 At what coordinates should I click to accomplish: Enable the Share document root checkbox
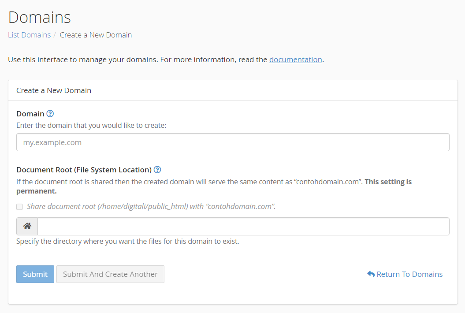tap(19, 207)
